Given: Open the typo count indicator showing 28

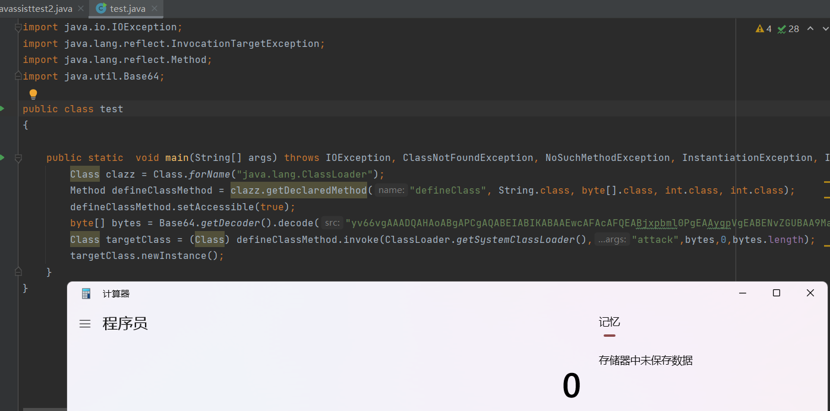Looking at the screenshot, I should pos(788,29).
